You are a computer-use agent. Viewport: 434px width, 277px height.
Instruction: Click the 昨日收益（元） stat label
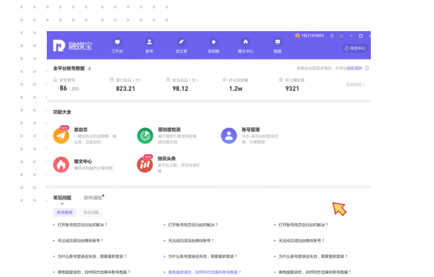point(185,80)
